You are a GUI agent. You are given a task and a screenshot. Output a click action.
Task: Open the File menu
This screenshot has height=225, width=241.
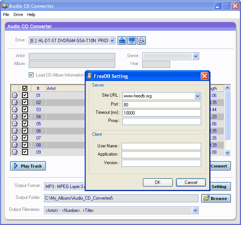[x=6, y=15]
